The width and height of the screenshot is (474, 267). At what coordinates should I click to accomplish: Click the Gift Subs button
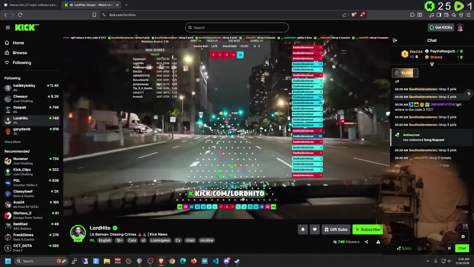click(336, 230)
